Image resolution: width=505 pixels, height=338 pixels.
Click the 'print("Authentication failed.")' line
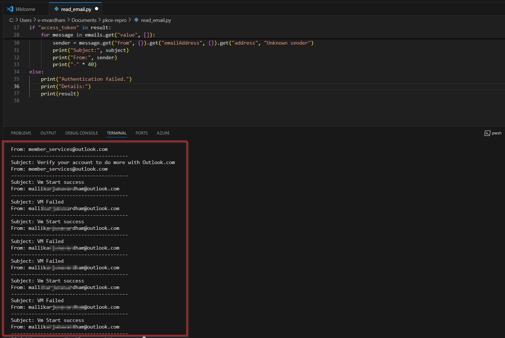point(86,79)
